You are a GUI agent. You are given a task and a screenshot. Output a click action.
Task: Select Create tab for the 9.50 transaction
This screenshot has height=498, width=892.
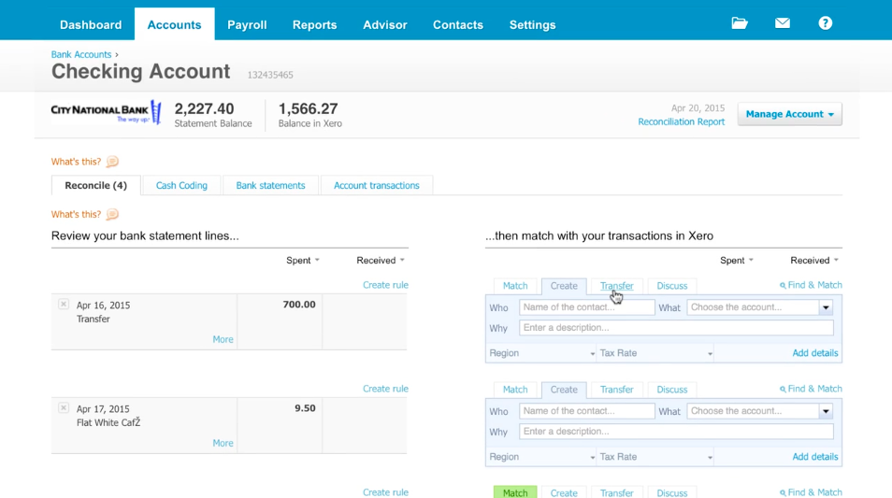click(564, 390)
